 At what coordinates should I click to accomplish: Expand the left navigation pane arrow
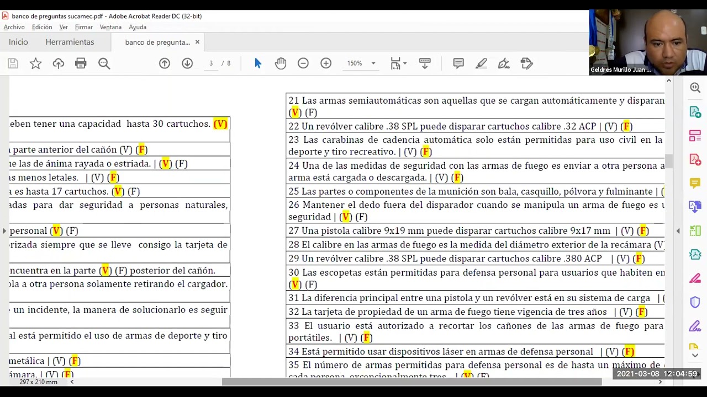(4, 230)
